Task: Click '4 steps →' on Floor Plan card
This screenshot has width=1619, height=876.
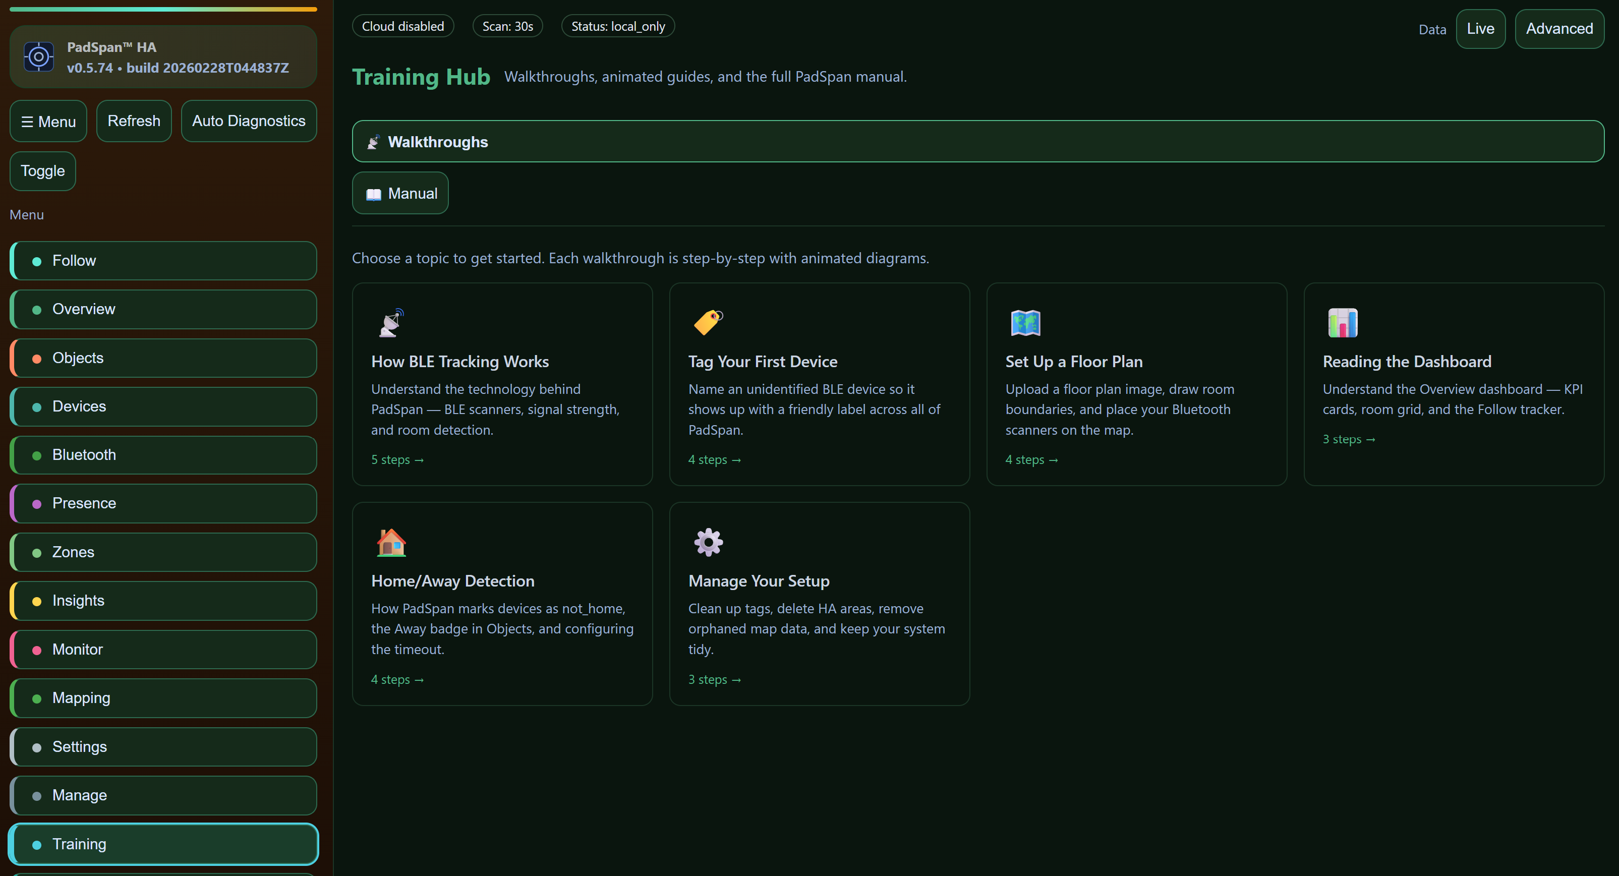Action: tap(1031, 460)
